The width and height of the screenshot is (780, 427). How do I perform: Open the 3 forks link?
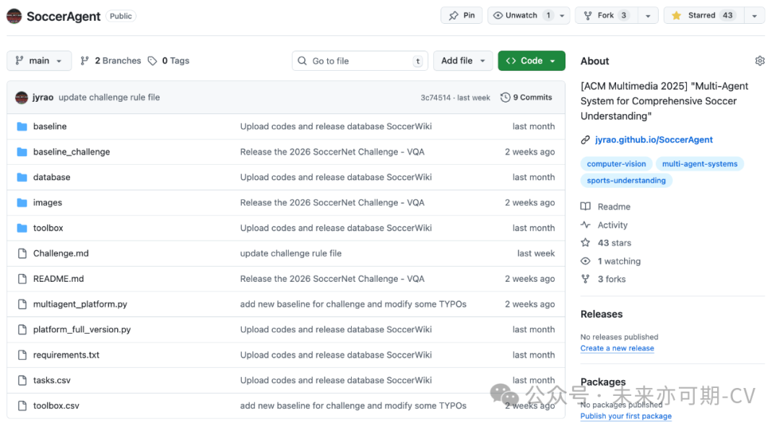pyautogui.click(x=612, y=279)
